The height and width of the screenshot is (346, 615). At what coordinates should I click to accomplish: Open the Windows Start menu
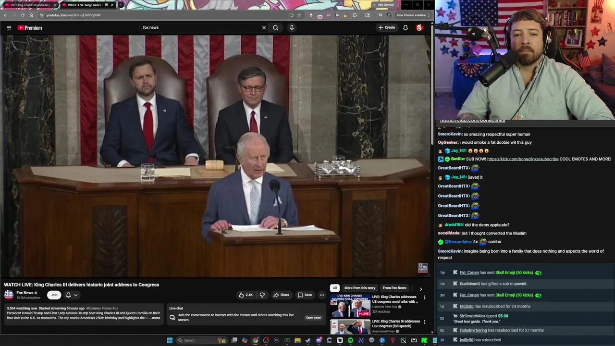pyautogui.click(x=170, y=340)
